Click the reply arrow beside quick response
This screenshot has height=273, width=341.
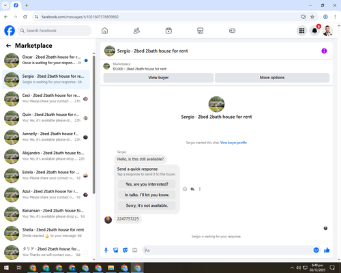[x=192, y=189]
